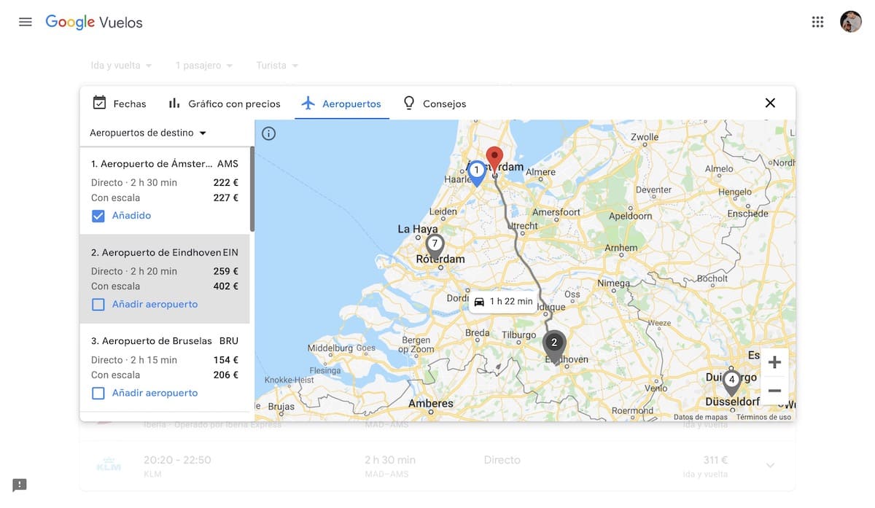Select map marker 7 near Róterdam

(x=435, y=245)
